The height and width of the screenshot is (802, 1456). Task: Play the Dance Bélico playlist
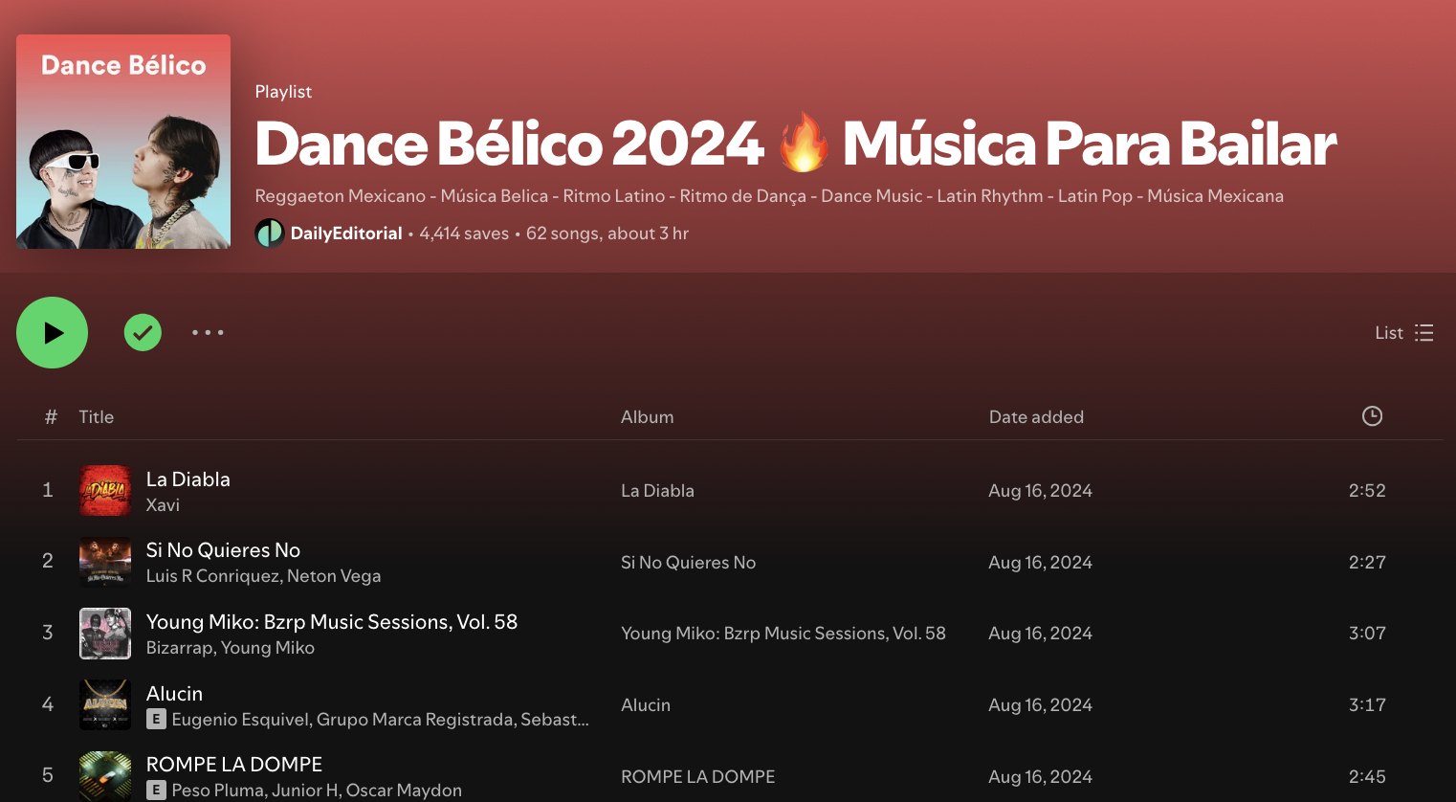[x=52, y=332]
